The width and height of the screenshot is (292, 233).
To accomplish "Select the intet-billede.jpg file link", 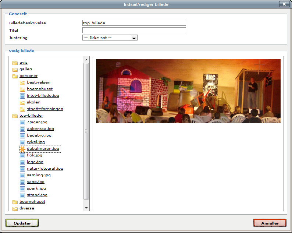I will point(43,96).
